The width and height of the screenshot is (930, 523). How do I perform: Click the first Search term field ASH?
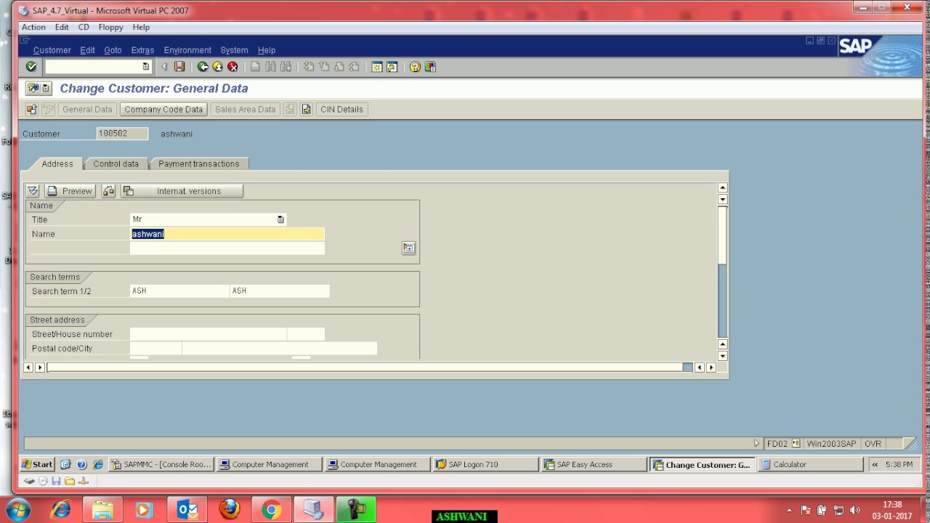pyautogui.click(x=179, y=291)
